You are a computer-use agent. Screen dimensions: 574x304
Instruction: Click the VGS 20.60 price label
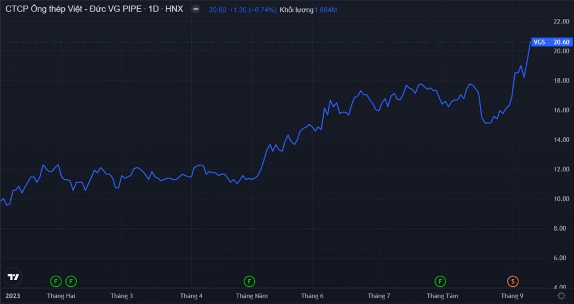coord(552,42)
